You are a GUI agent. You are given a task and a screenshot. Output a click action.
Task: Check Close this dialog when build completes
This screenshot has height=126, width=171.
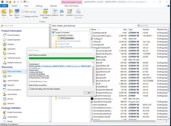point(30,89)
